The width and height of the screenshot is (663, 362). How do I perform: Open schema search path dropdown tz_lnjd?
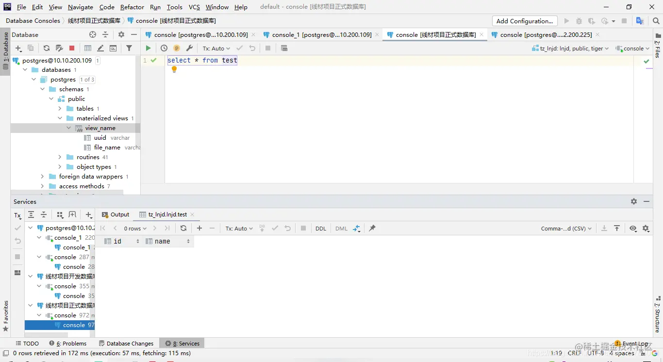[x=571, y=48]
